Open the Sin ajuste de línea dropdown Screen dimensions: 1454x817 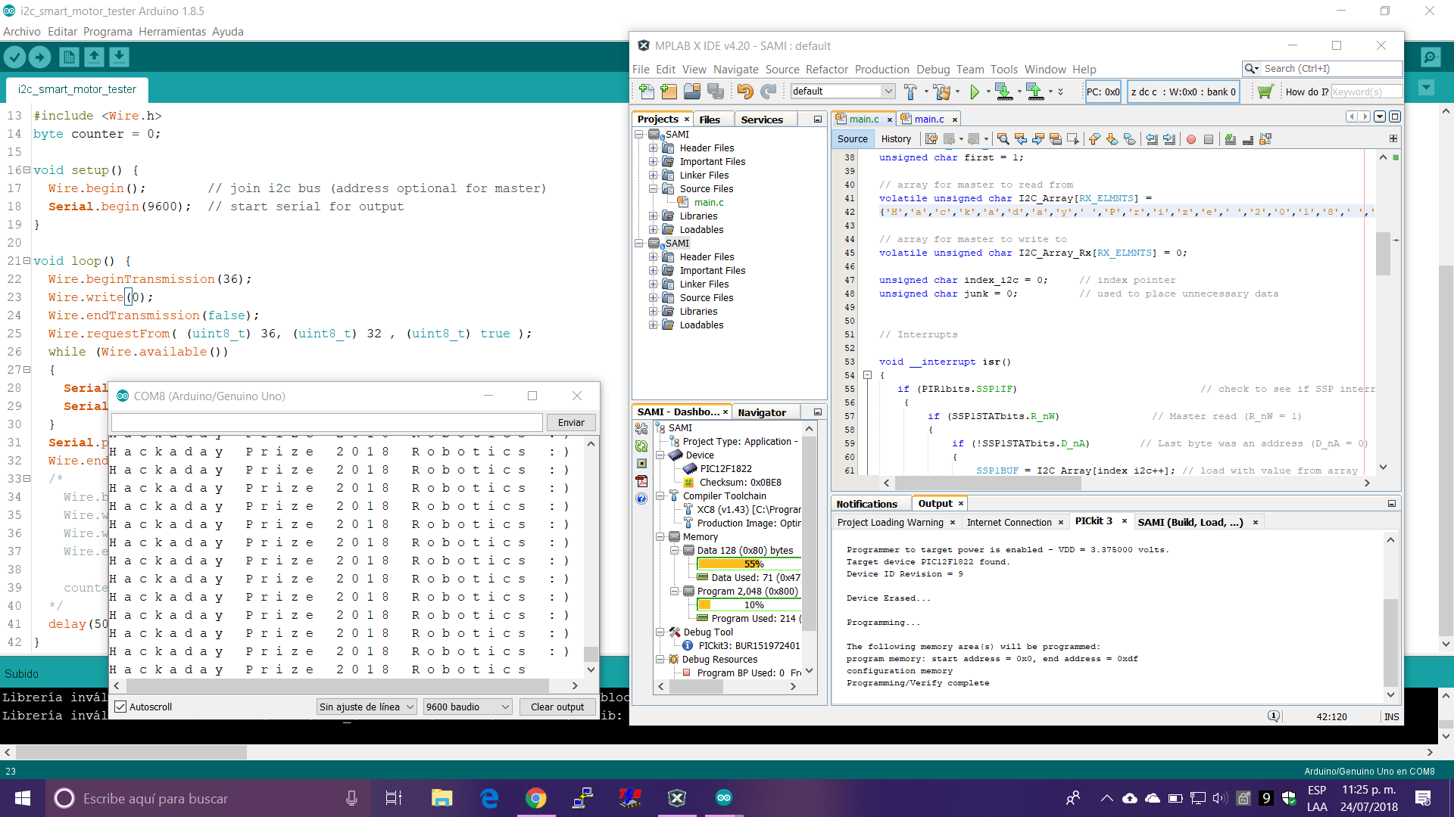point(367,707)
